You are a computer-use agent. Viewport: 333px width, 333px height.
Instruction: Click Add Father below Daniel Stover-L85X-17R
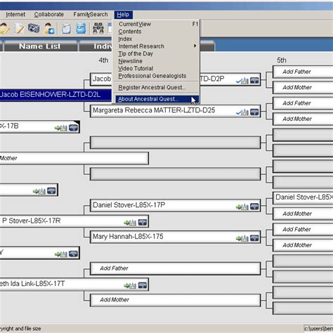click(x=175, y=268)
